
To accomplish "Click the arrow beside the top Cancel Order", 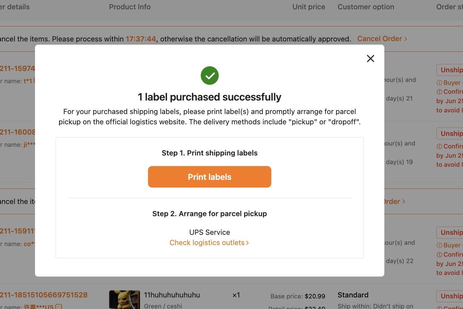I will click(406, 39).
